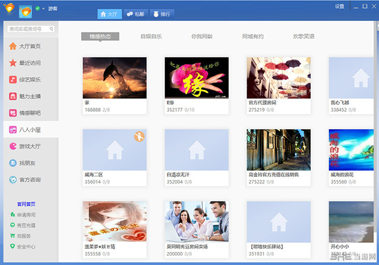The width and height of the screenshot is (379, 265).
Task: Select 综艺娱乐 music note icon
Action: pos(12,79)
